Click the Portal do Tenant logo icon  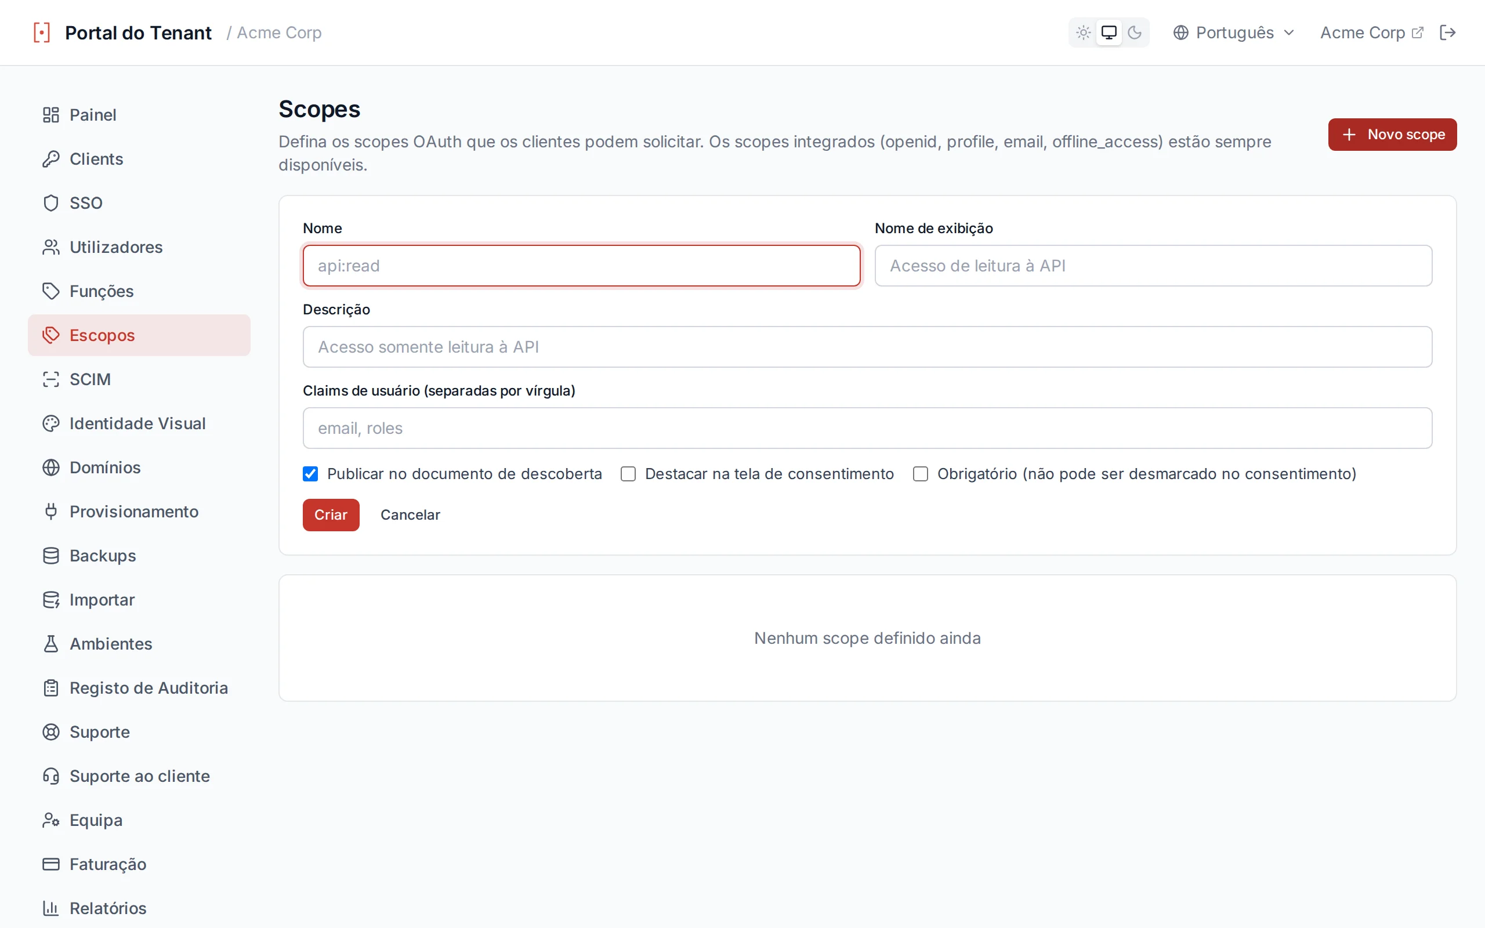click(42, 32)
